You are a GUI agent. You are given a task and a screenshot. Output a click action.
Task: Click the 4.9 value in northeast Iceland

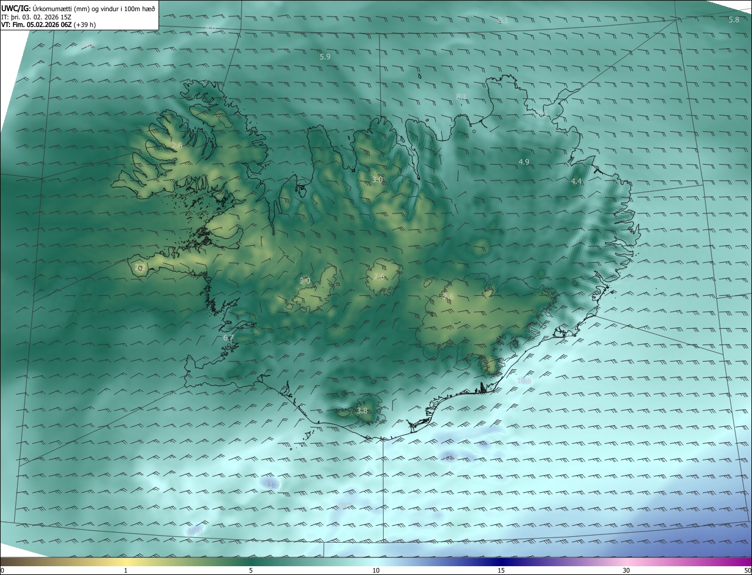[524, 162]
